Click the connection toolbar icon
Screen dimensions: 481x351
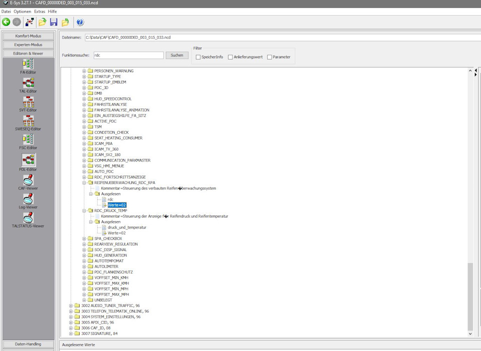coord(30,22)
